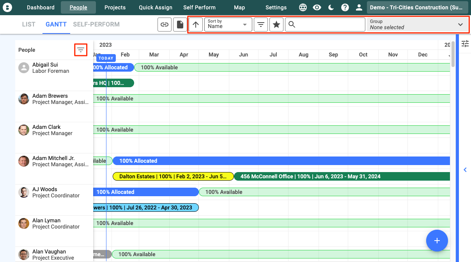Open the globe language icon
Image resolution: width=471 pixels, height=262 pixels.
[x=303, y=7]
